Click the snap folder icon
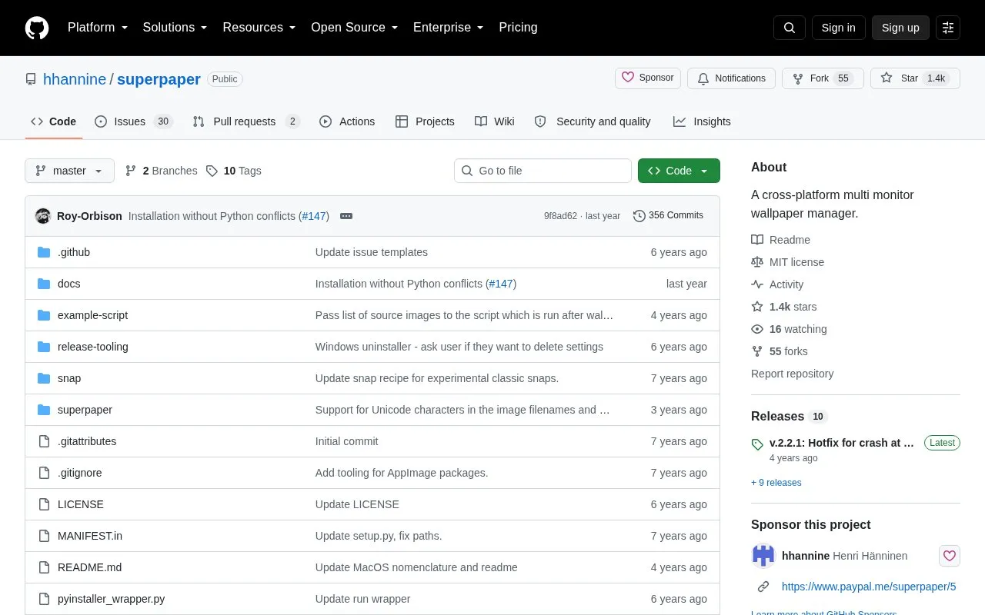The image size is (985, 615). tap(44, 378)
